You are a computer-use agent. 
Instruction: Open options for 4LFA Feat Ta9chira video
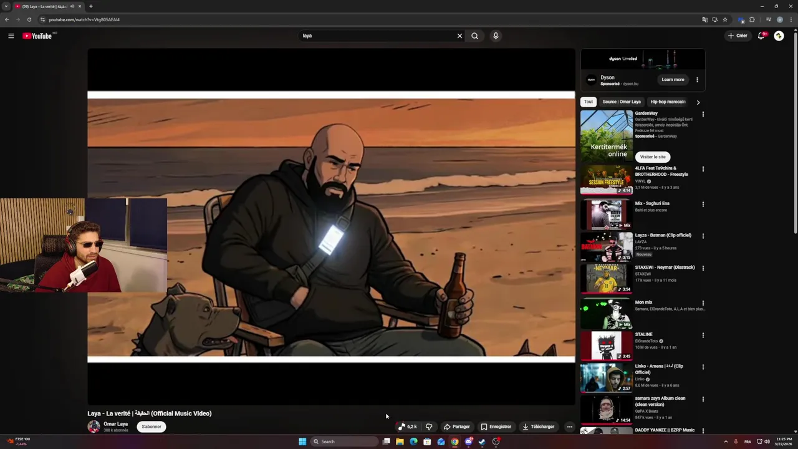pos(703,169)
